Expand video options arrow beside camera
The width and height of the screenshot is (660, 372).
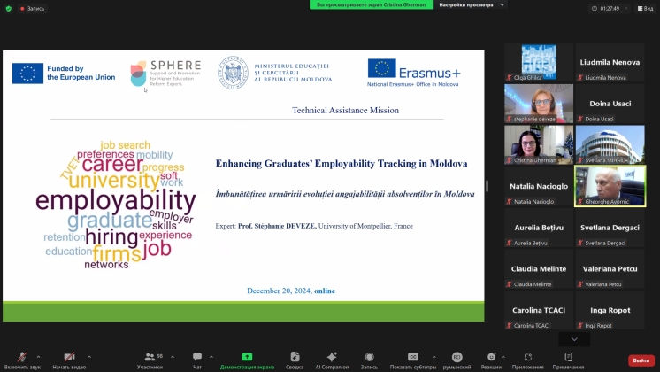[88, 357]
